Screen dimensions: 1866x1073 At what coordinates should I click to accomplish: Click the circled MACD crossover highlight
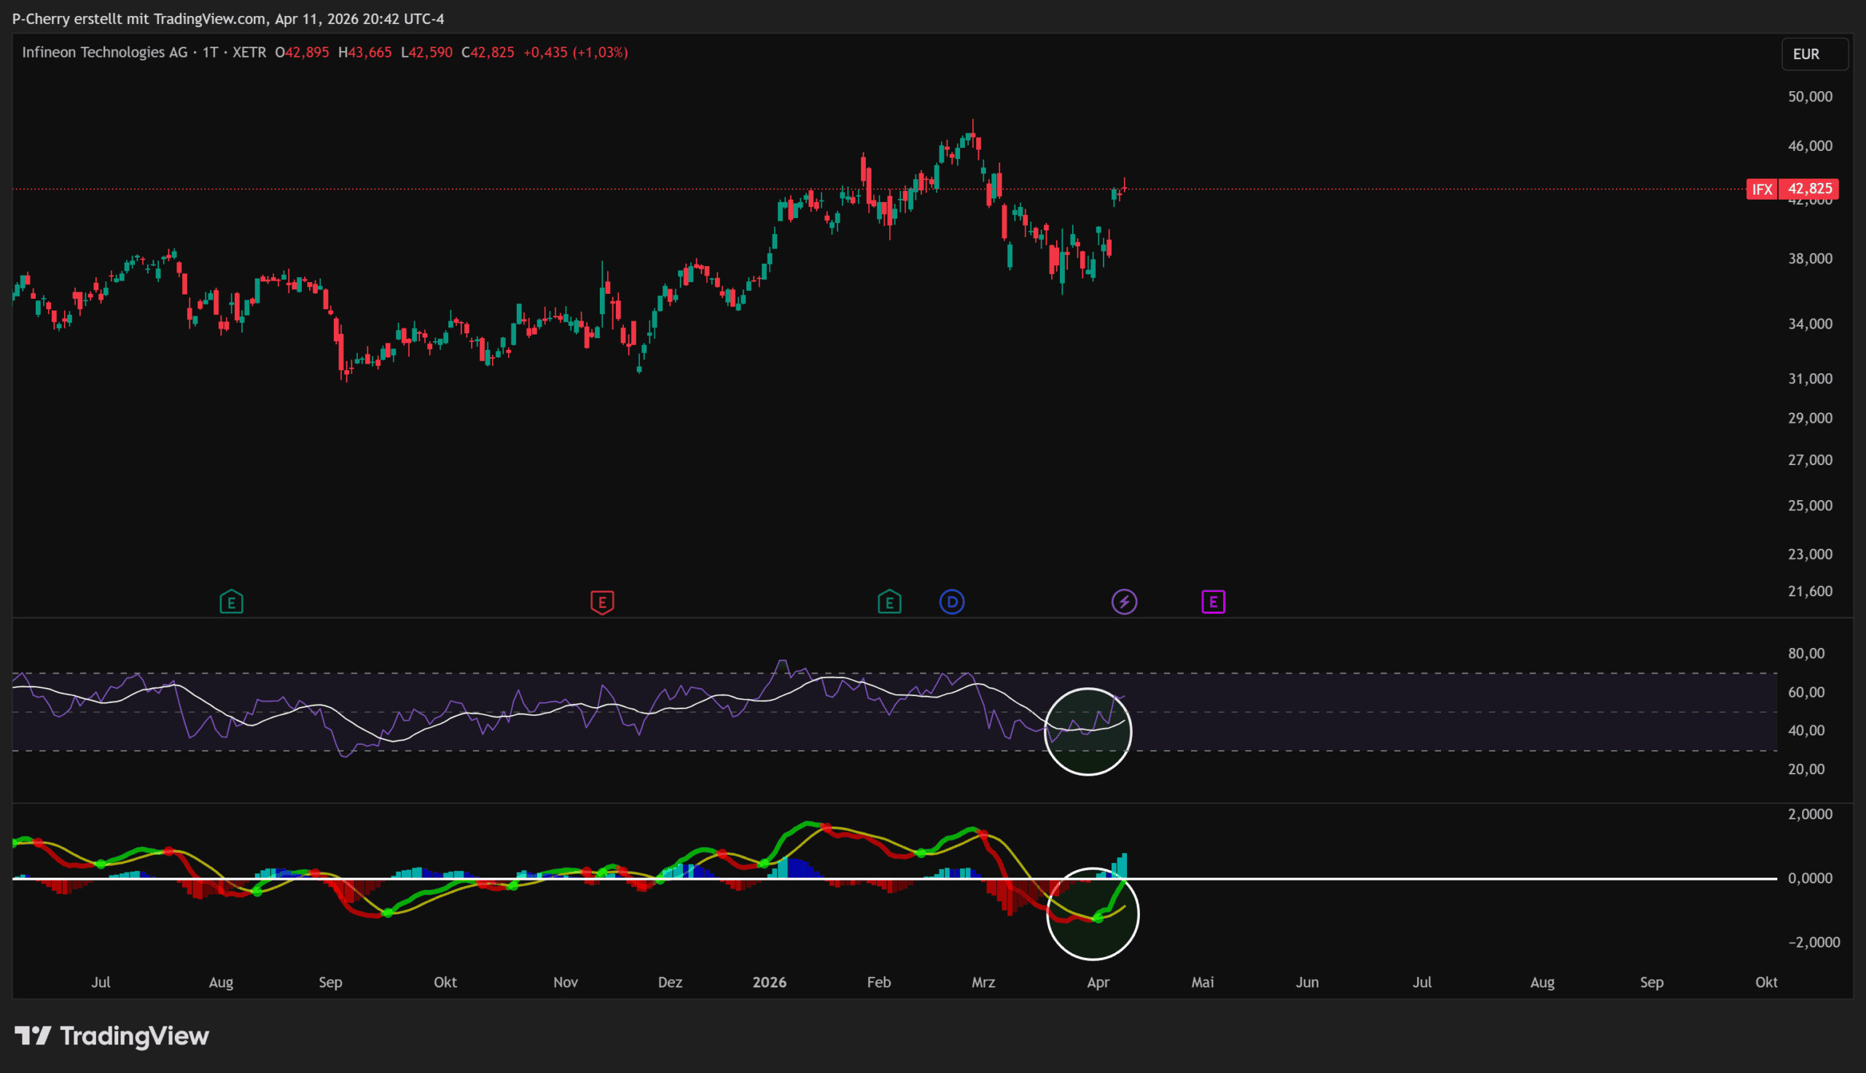1093,914
